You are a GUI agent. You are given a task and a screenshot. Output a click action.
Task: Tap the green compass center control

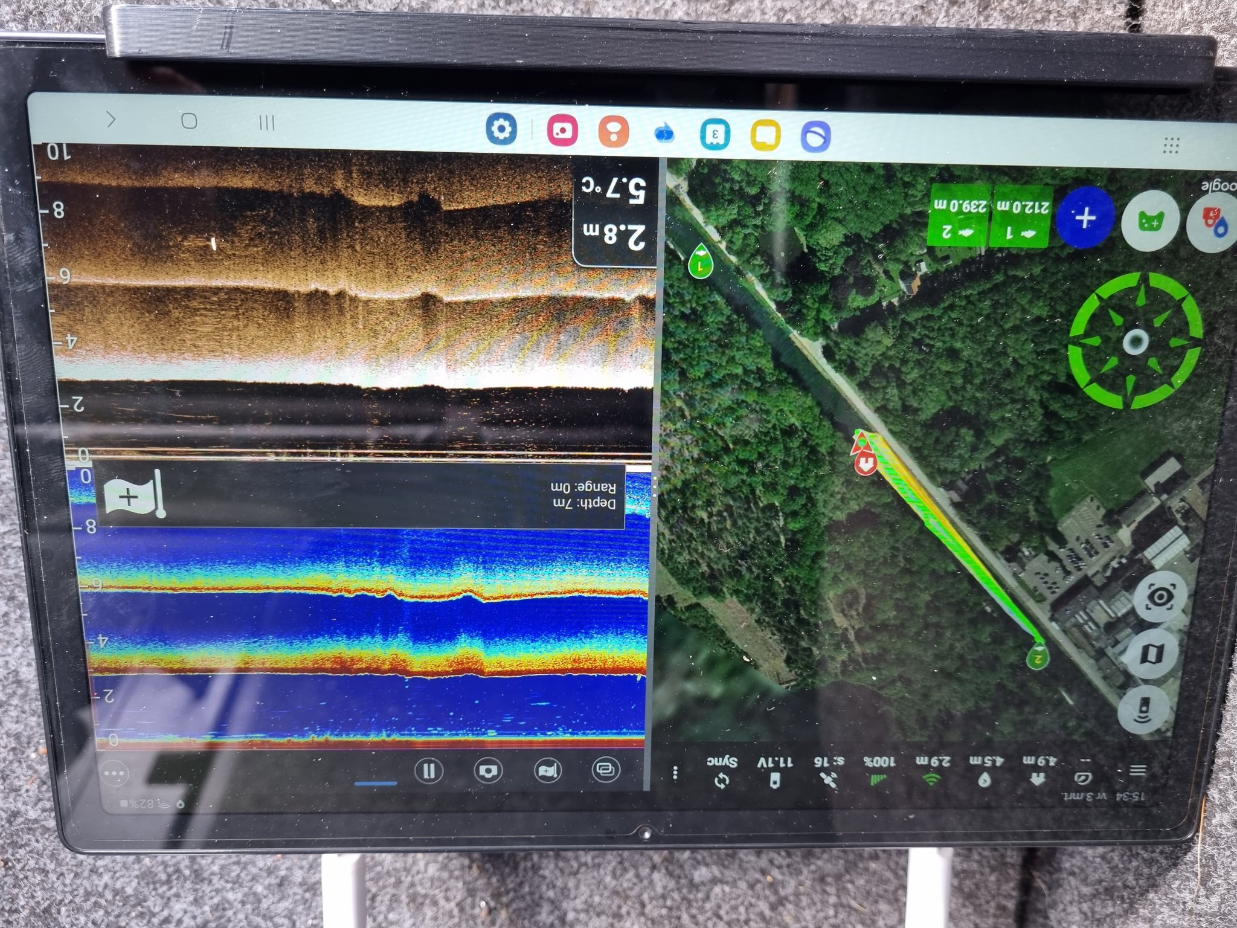pyautogui.click(x=1136, y=342)
